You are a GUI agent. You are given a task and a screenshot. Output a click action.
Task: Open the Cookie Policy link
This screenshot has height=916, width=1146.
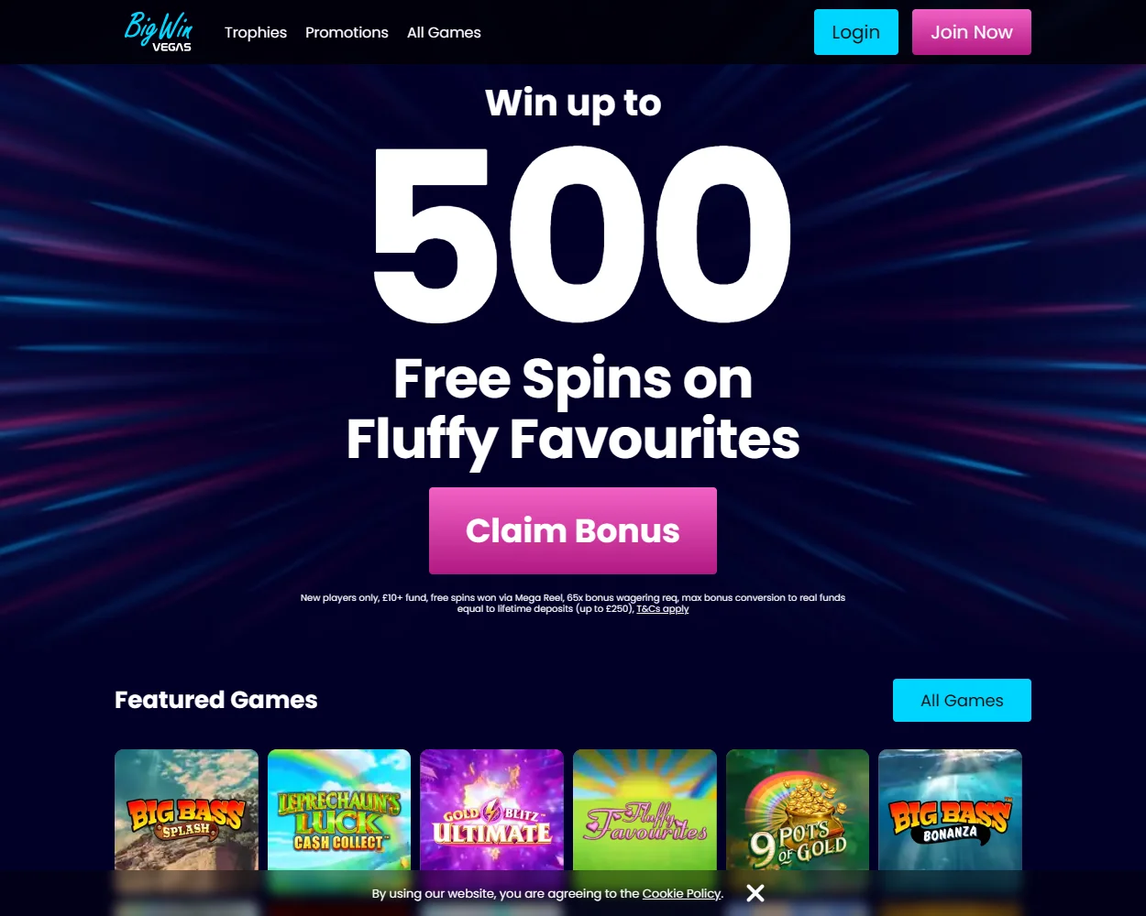[x=681, y=893]
